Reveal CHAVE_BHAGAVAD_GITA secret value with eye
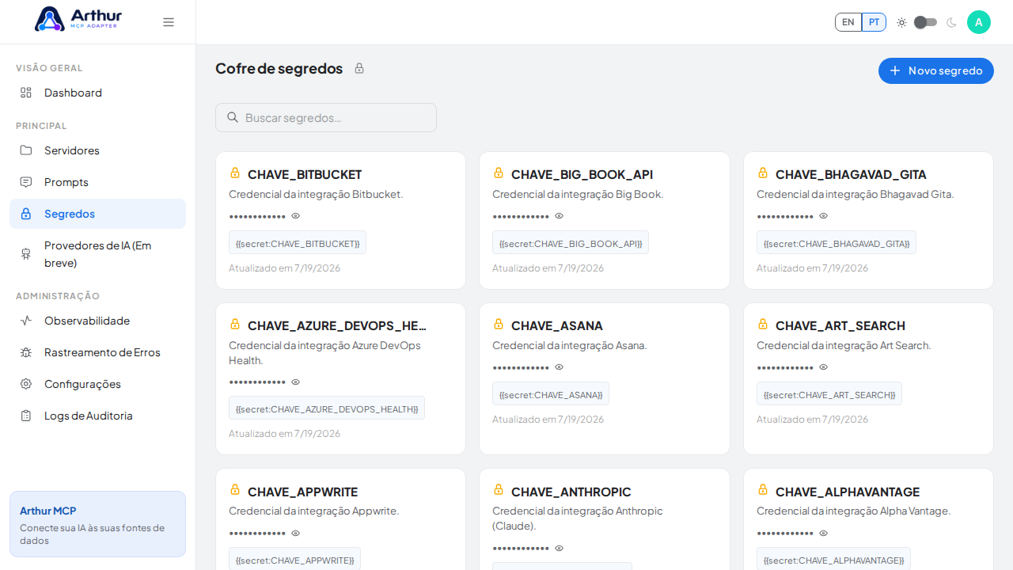The width and height of the screenshot is (1013, 570). pyautogui.click(x=824, y=216)
